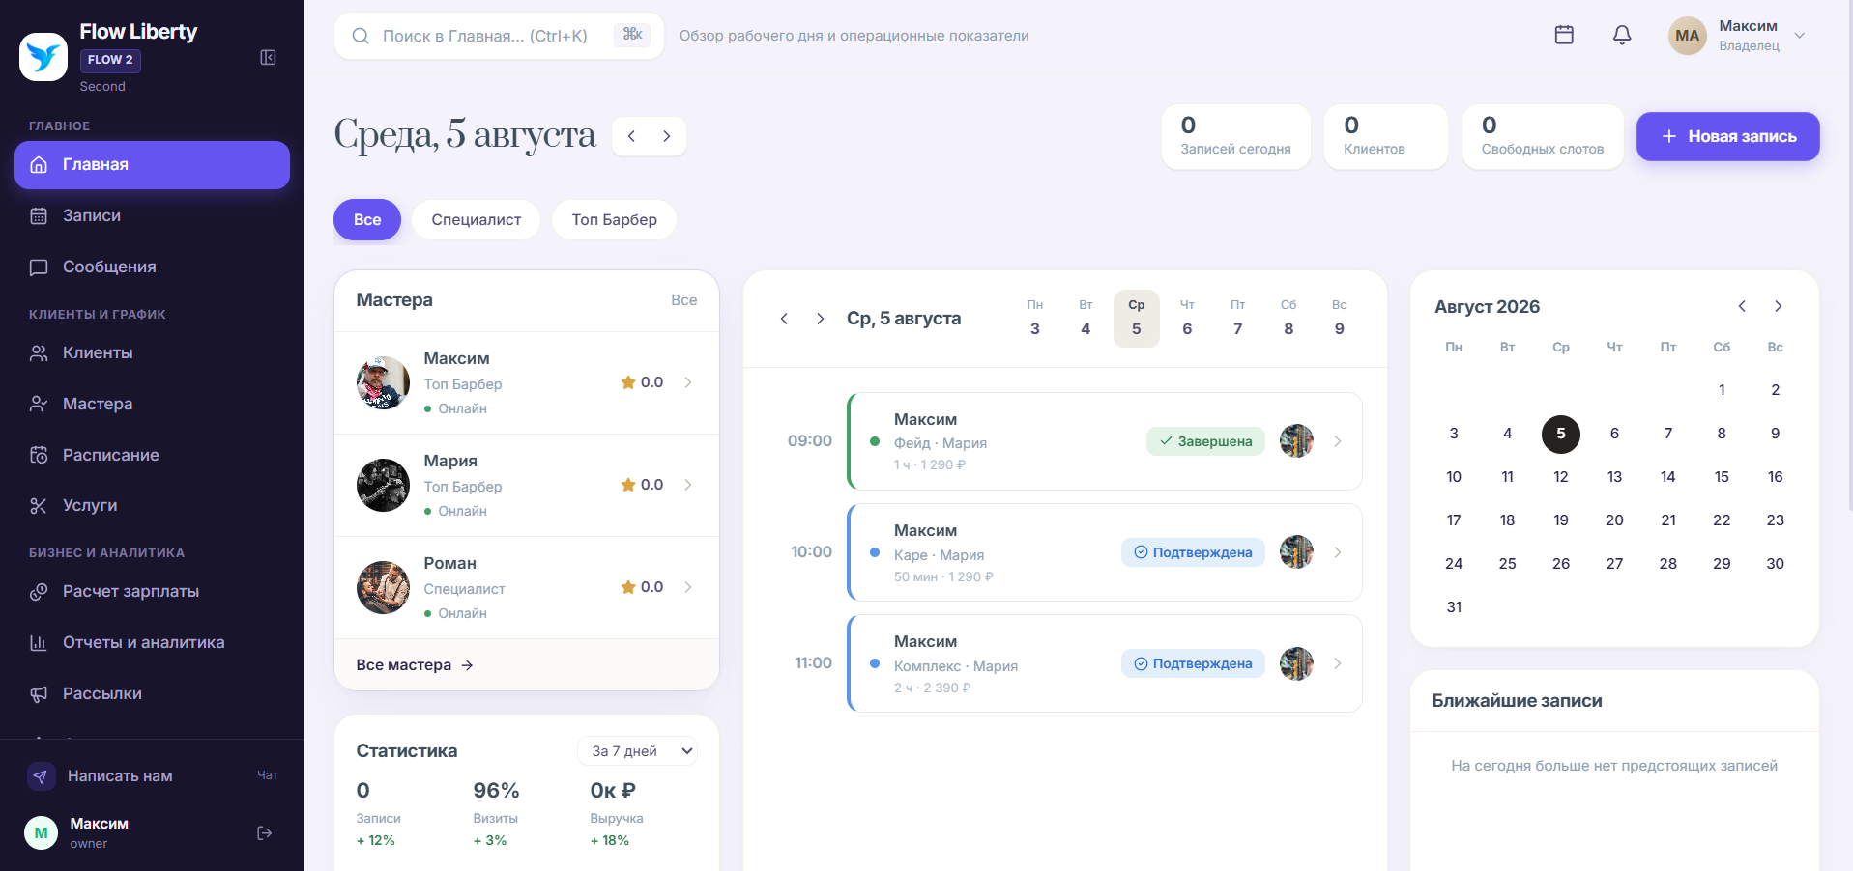Viewport: 1853px width, 871px height.
Task: Follow the Все мастера link
Action: 415,665
